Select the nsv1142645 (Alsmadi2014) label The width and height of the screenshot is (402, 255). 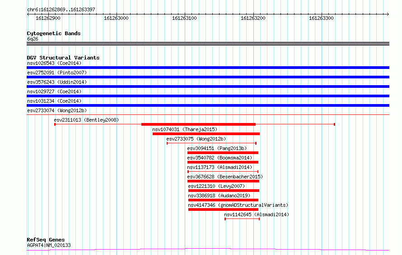257,214
